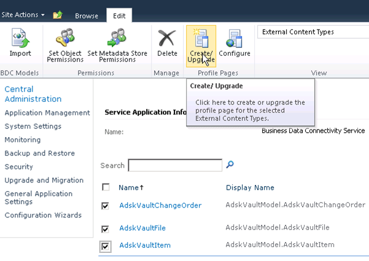Click inside the Search text field
The image size is (369, 261).
point(175,165)
